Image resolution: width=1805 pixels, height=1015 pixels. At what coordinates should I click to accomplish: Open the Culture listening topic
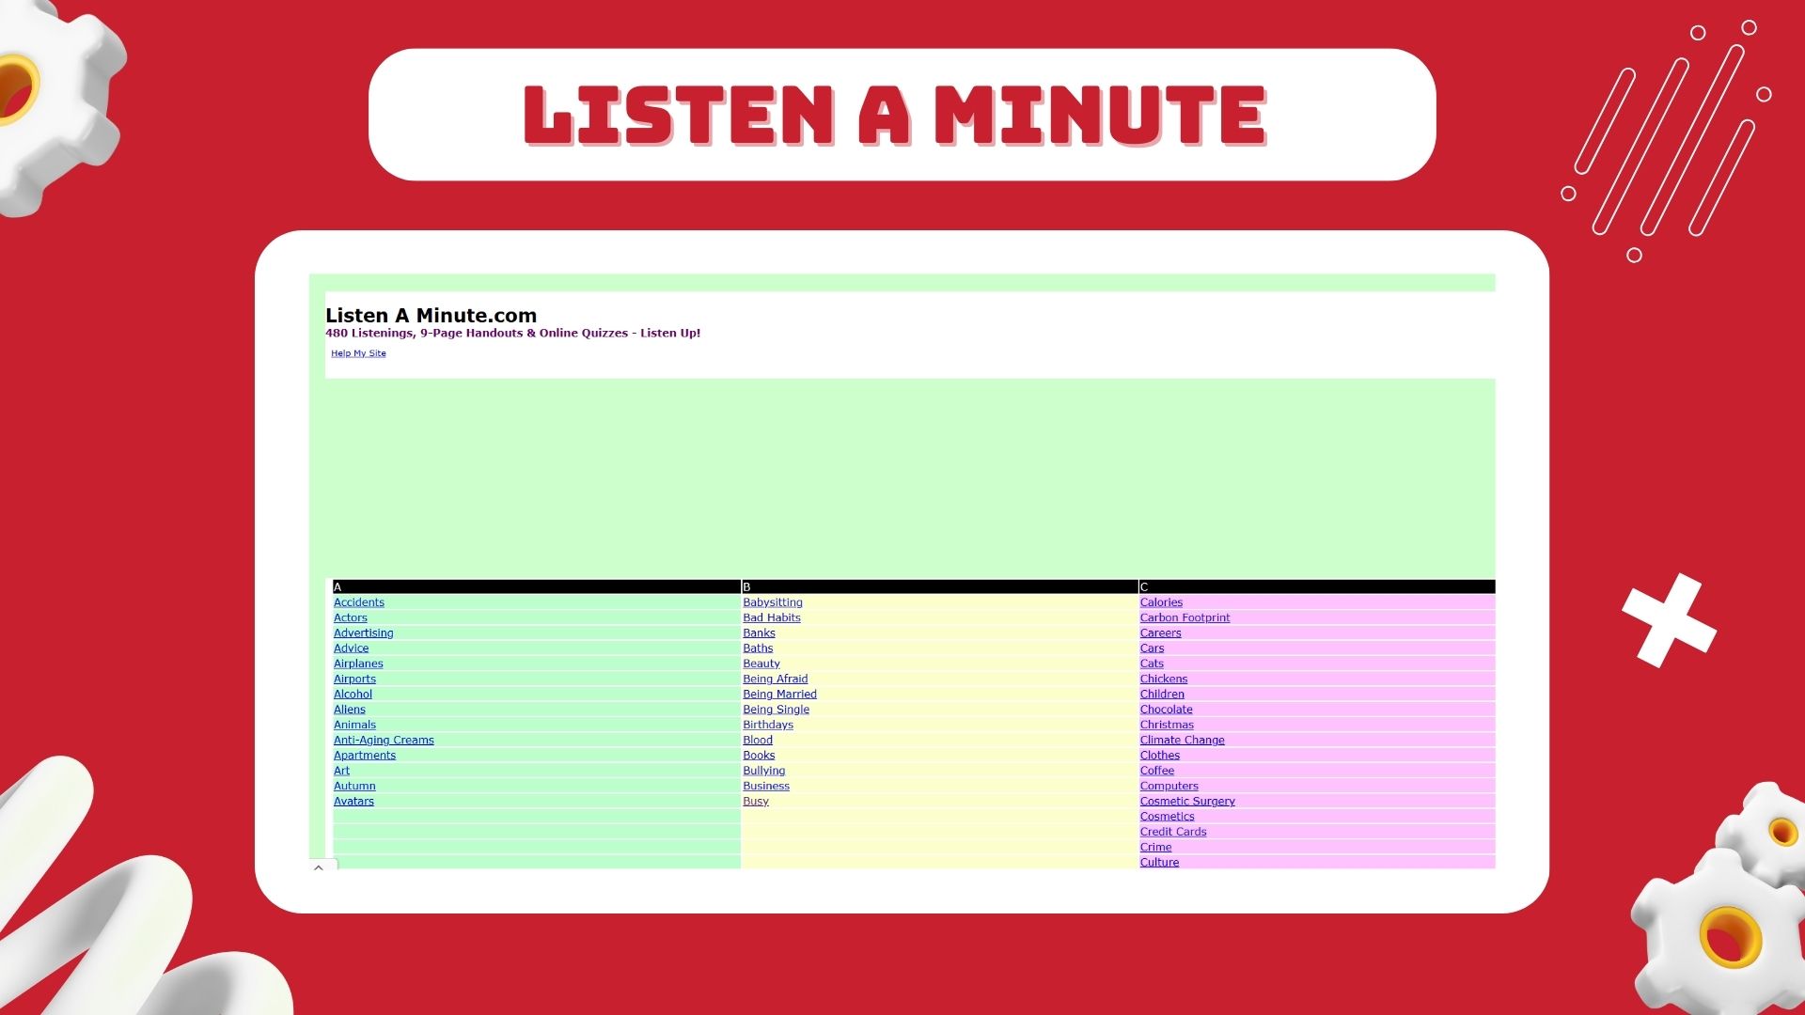[1159, 862]
